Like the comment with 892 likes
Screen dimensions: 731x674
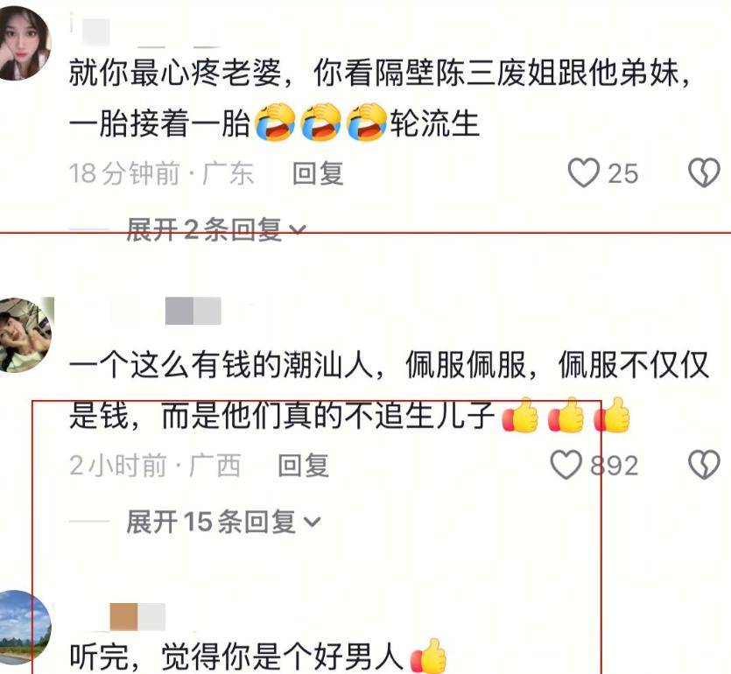566,464
